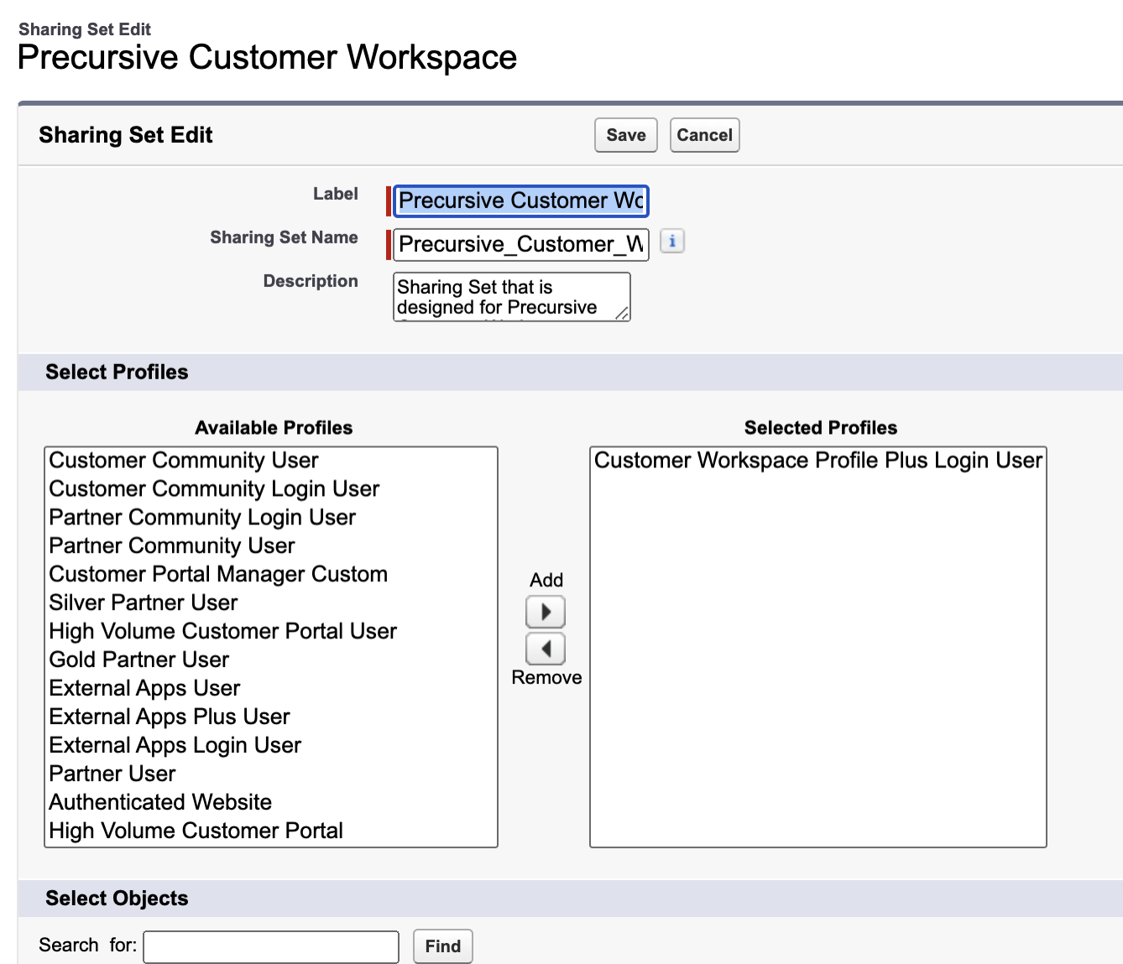This screenshot has height=964, width=1123.
Task: Click the Find button under Select Objects
Action: [x=442, y=946]
